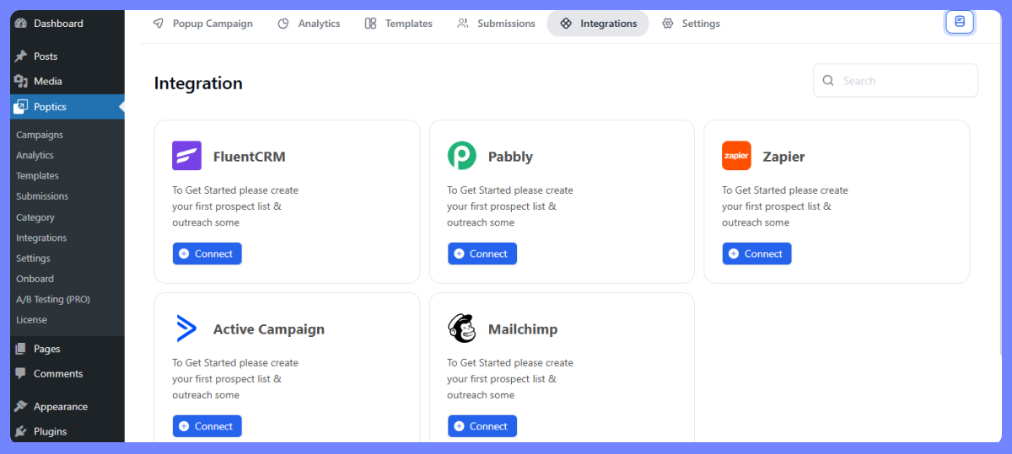This screenshot has height=454, width=1012.
Task: Click the Templates layout icon
Action: 371,24
